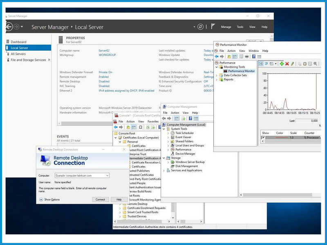327x245 pixels.
Task: Select File and Storage Services in sidebar
Action: tap(28, 60)
